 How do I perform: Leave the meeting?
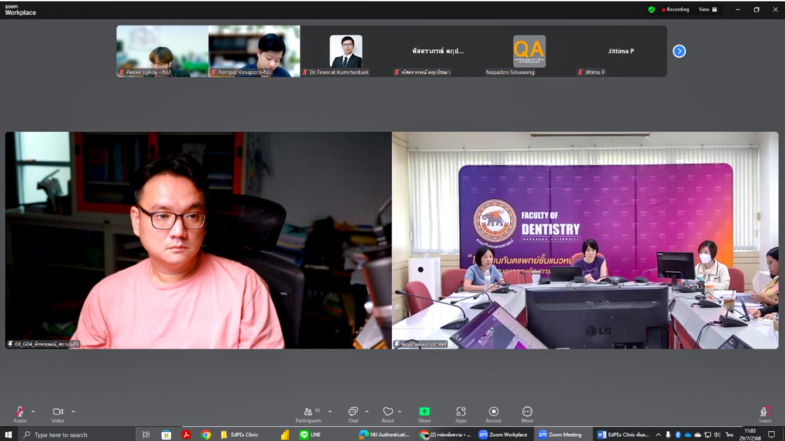tap(765, 414)
